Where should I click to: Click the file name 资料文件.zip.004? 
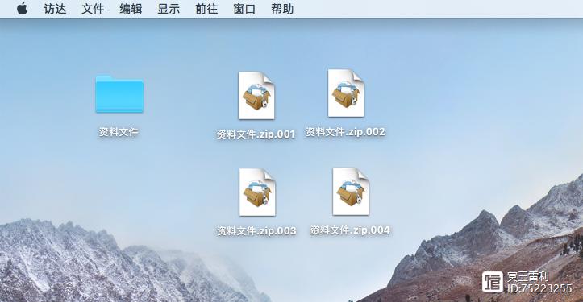click(x=350, y=230)
